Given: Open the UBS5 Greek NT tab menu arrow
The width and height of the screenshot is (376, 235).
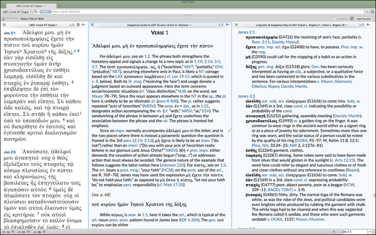Looking at the screenshot, I should tap(44, 6).
